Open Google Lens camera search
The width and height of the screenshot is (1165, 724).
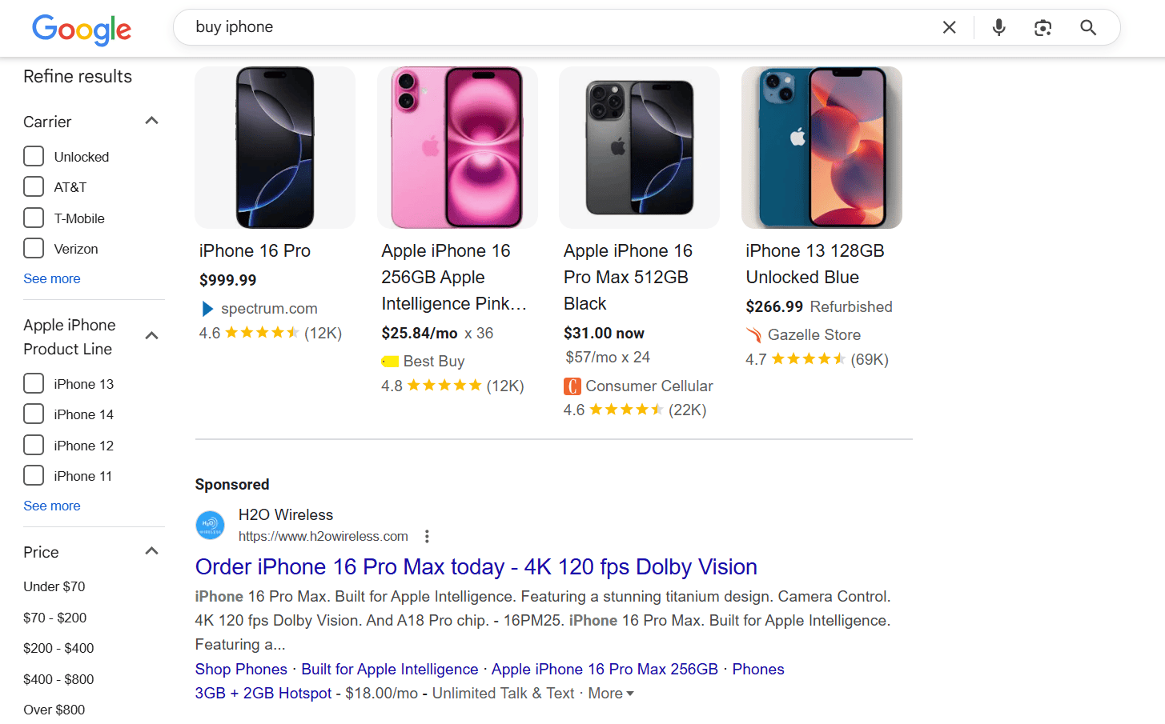(1042, 26)
